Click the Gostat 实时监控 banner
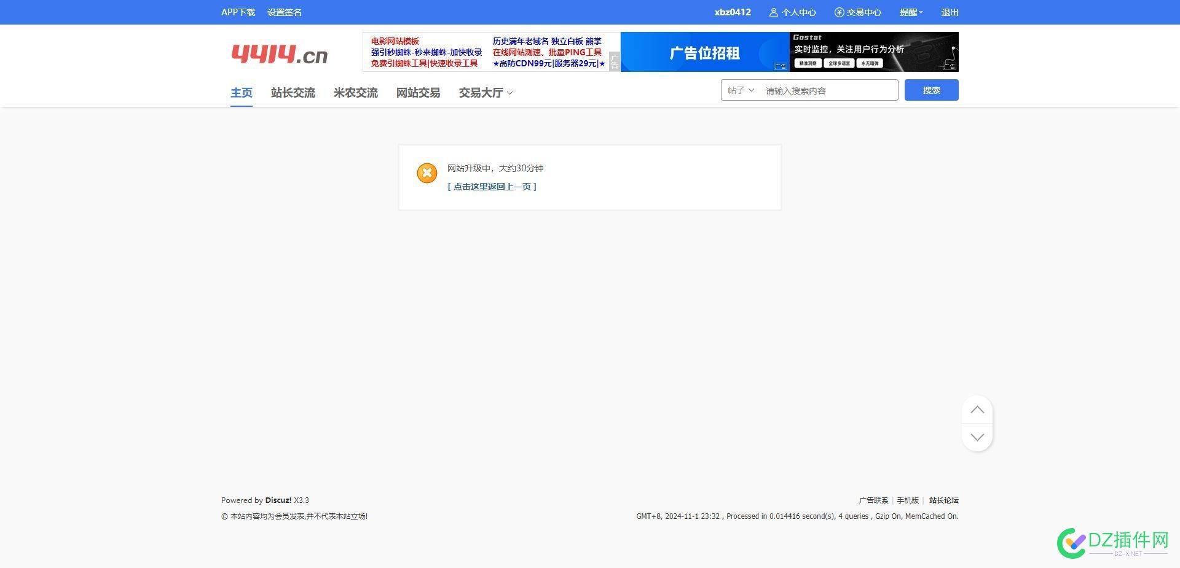 [x=874, y=52]
